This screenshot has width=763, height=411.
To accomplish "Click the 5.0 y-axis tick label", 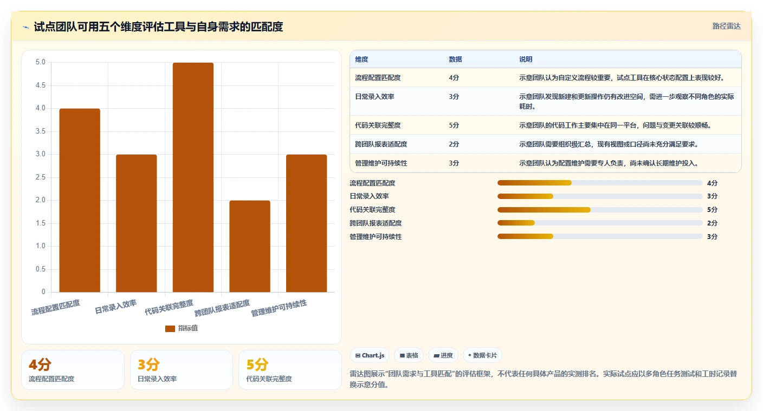I will [41, 62].
